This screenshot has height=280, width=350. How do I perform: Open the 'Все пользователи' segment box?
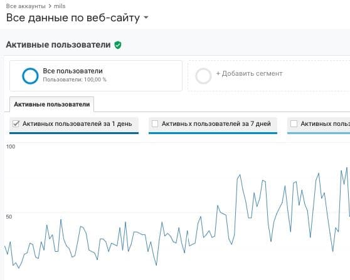(x=96, y=76)
